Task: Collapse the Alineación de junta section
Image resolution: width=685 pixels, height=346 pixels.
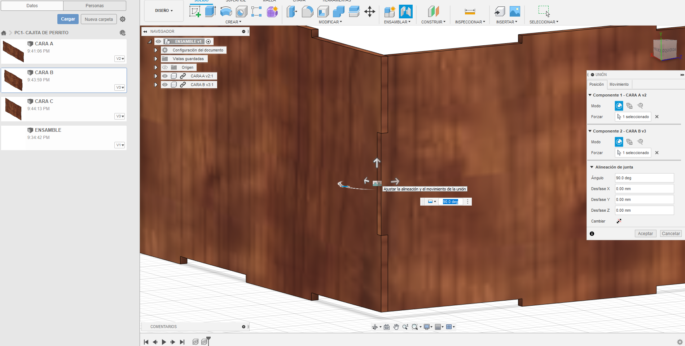Action: 592,167
